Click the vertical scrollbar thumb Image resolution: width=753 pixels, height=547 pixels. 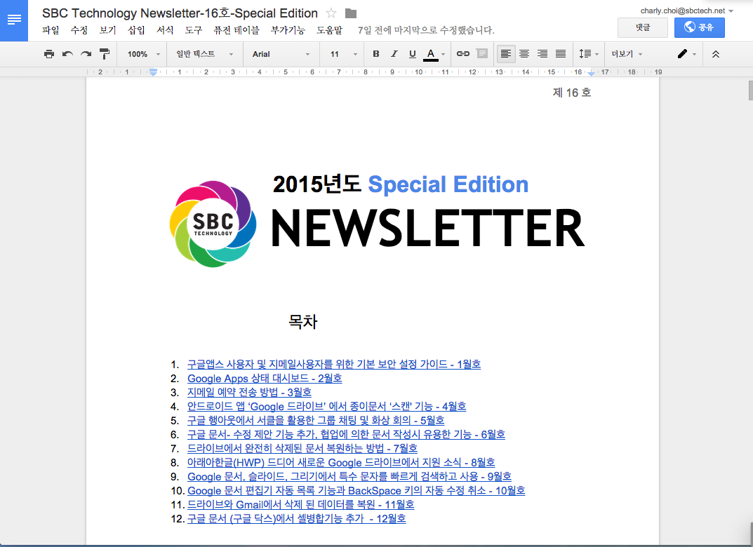[751, 90]
